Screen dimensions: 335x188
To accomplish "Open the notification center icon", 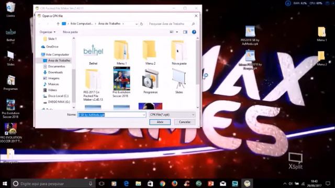I will [328, 183].
